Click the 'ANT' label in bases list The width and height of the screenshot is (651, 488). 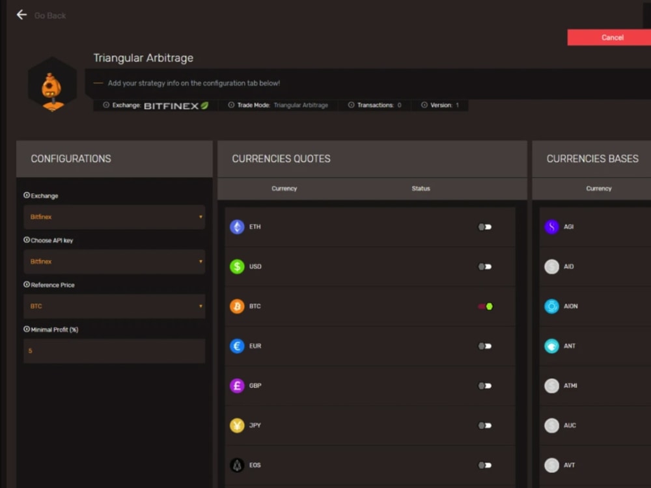pyautogui.click(x=569, y=346)
